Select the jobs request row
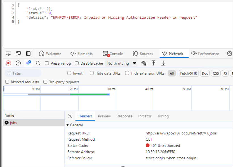This screenshot has height=167, width=233. point(34,123)
